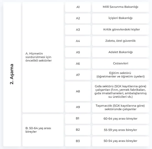Click the Cezaevleri cell
This screenshot has height=149, width=152.
[x=121, y=64]
